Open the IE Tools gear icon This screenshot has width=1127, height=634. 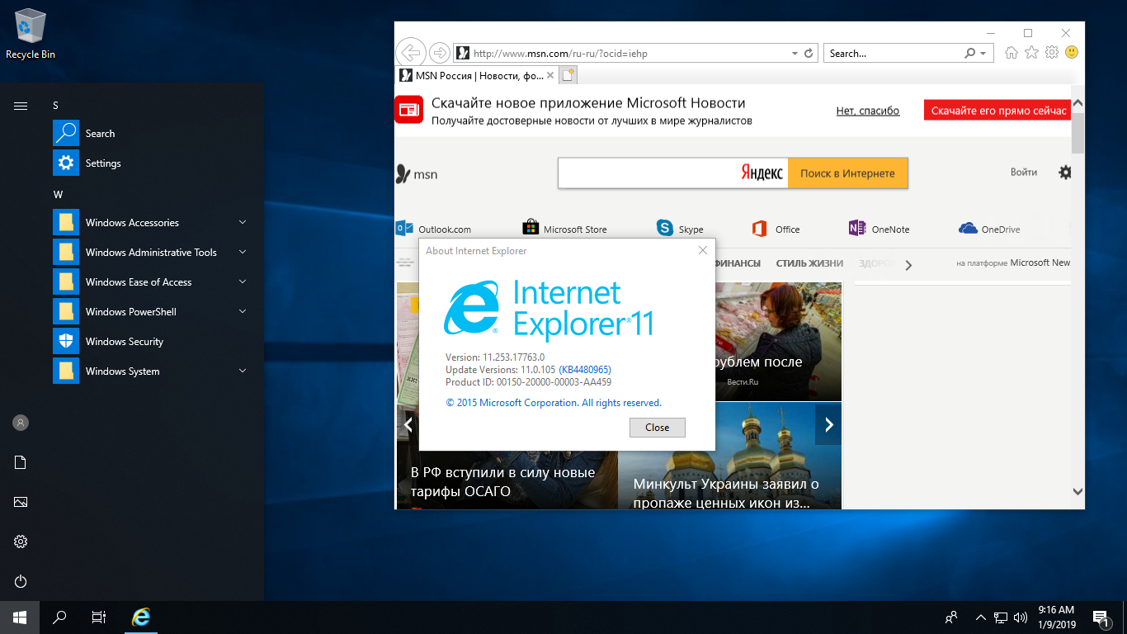tap(1051, 53)
